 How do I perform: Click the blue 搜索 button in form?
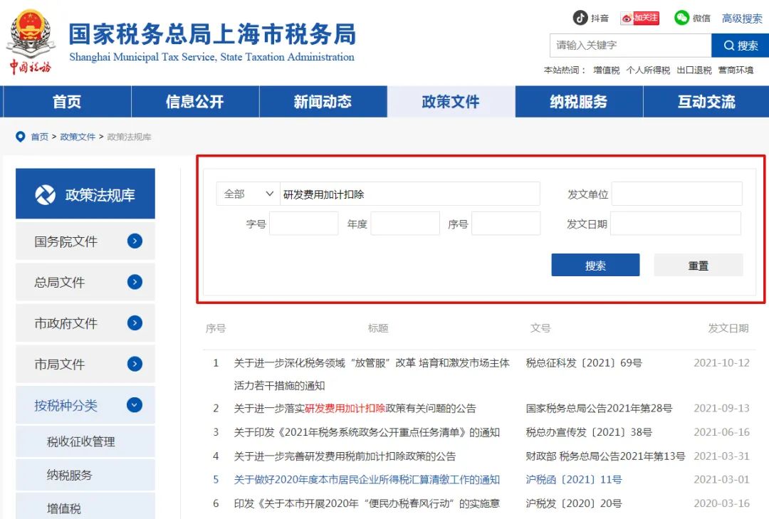tap(595, 265)
